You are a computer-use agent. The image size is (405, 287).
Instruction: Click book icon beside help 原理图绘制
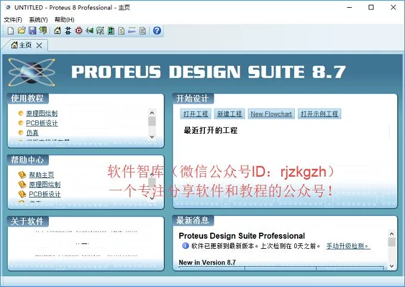coord(22,184)
